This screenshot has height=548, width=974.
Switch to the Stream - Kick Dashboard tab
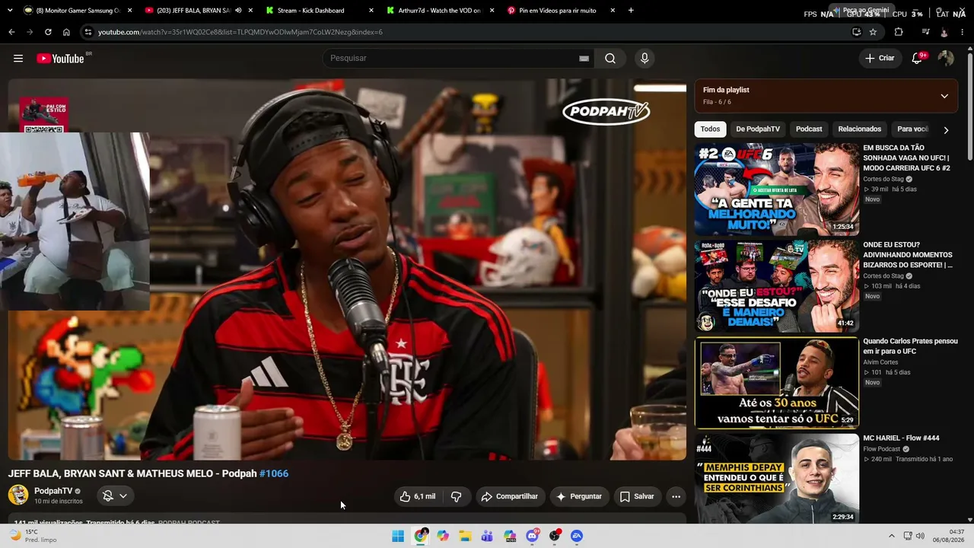318,11
